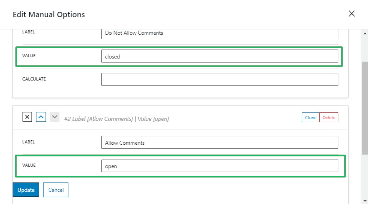
Task: Close the Edit Manual Options dialog
Action: click(x=352, y=14)
